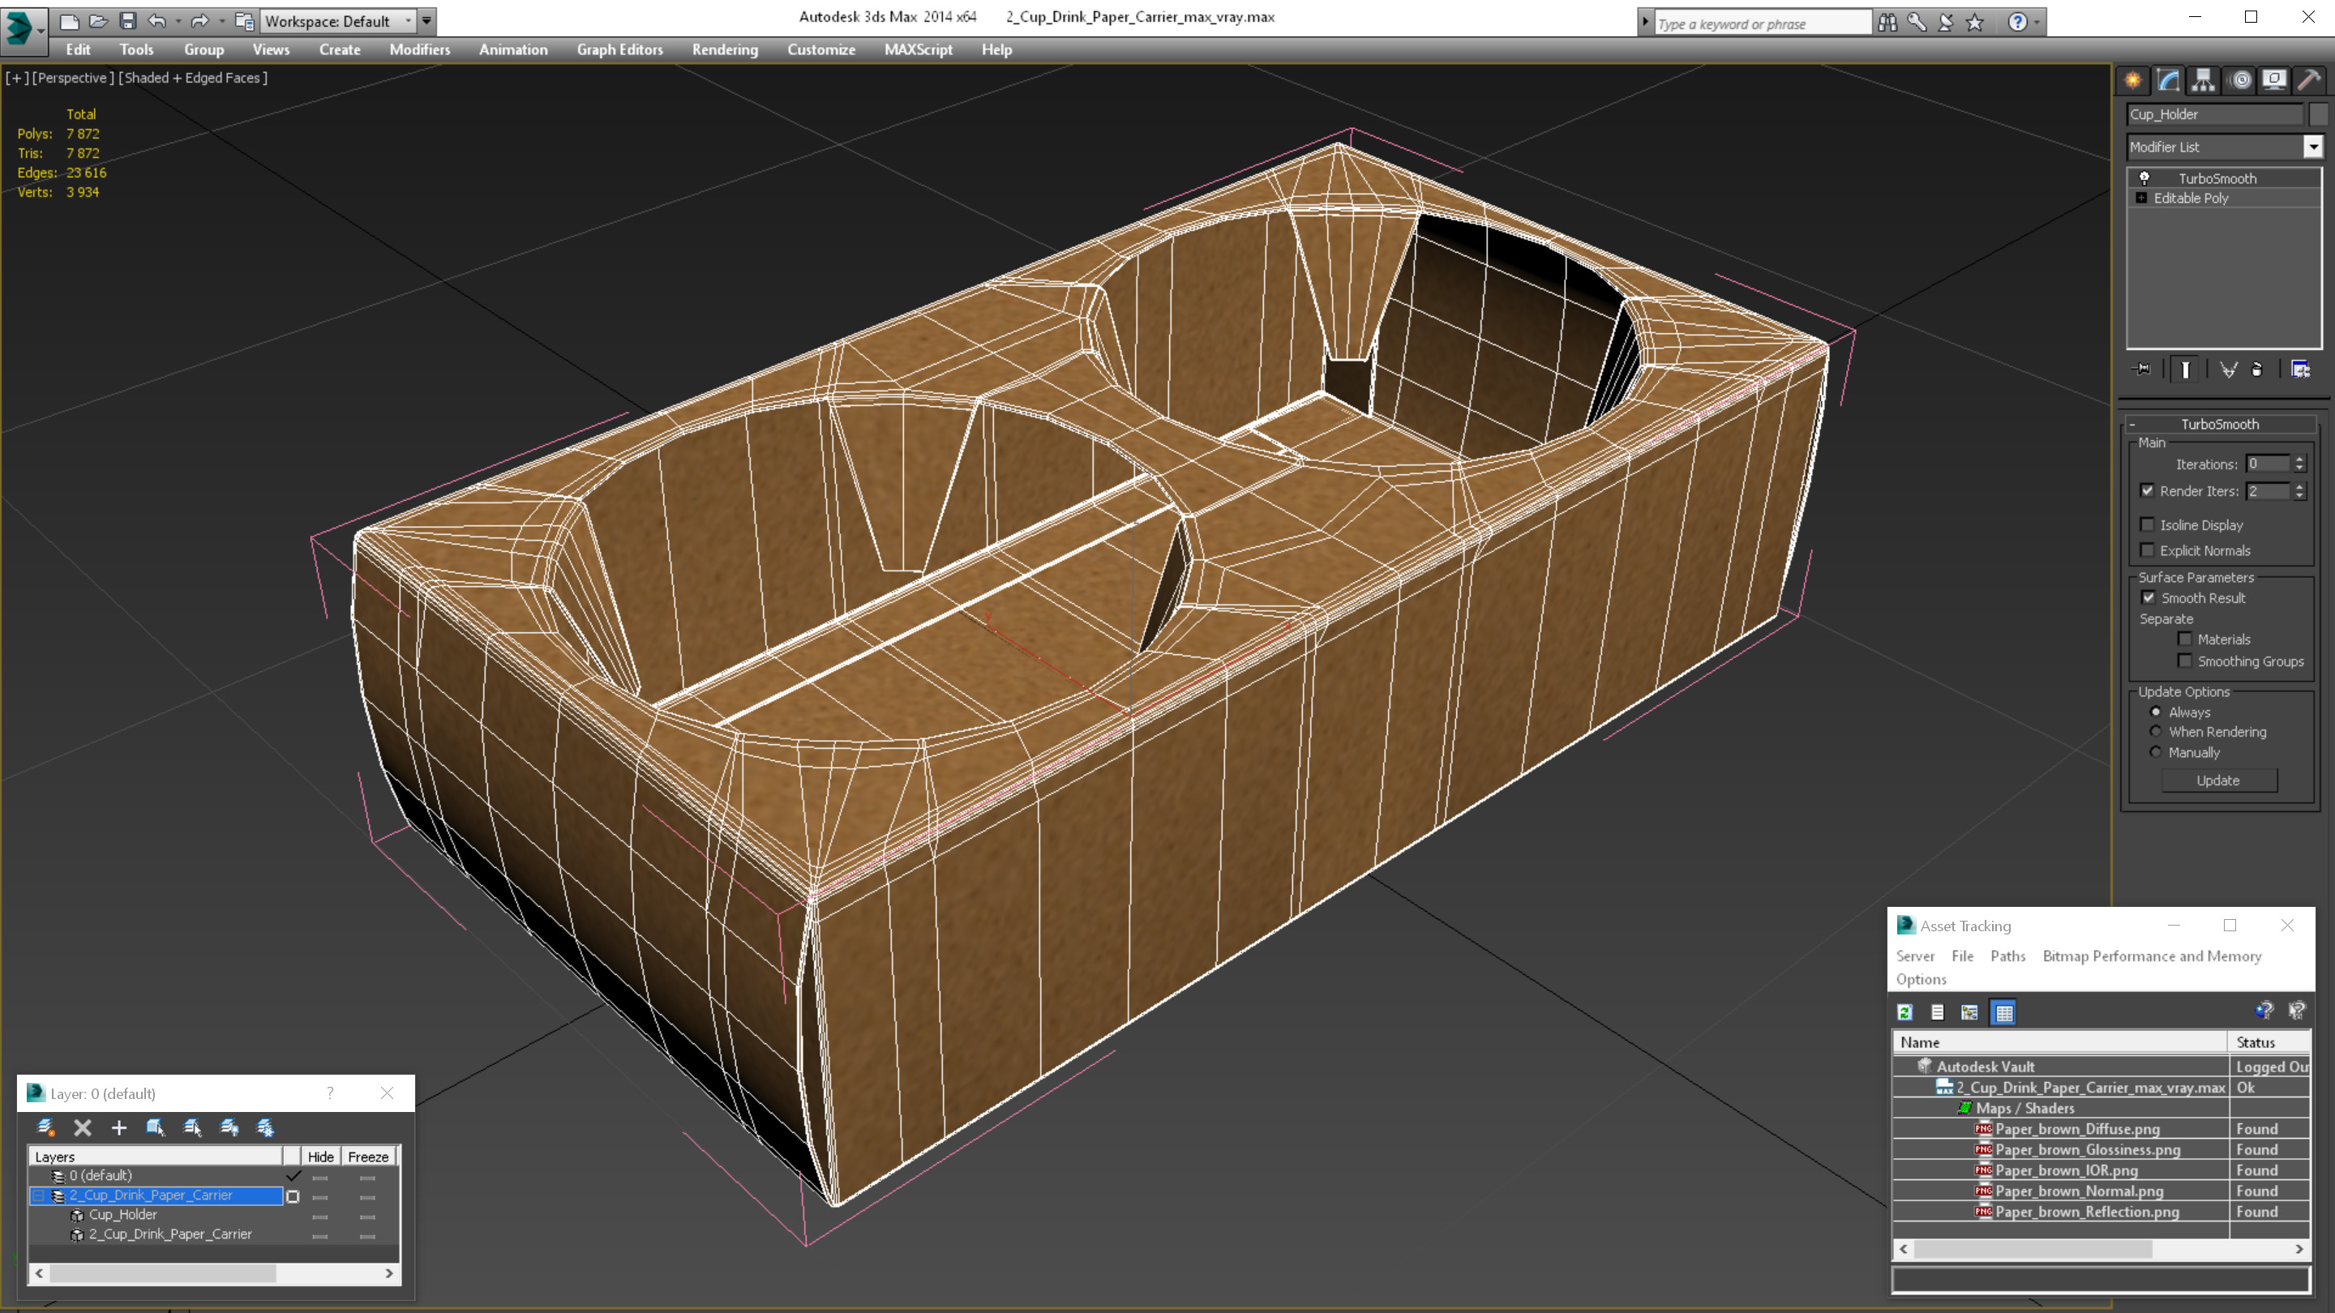Open the quick access toolbar customize arrow
The image size is (2335, 1313).
click(x=426, y=21)
